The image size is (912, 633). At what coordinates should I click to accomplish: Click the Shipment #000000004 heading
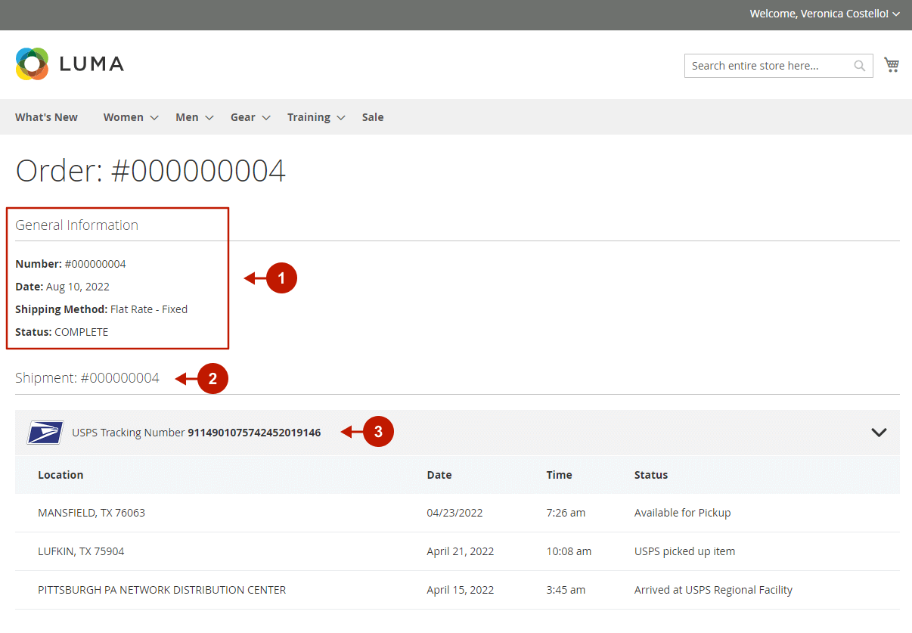(x=87, y=378)
